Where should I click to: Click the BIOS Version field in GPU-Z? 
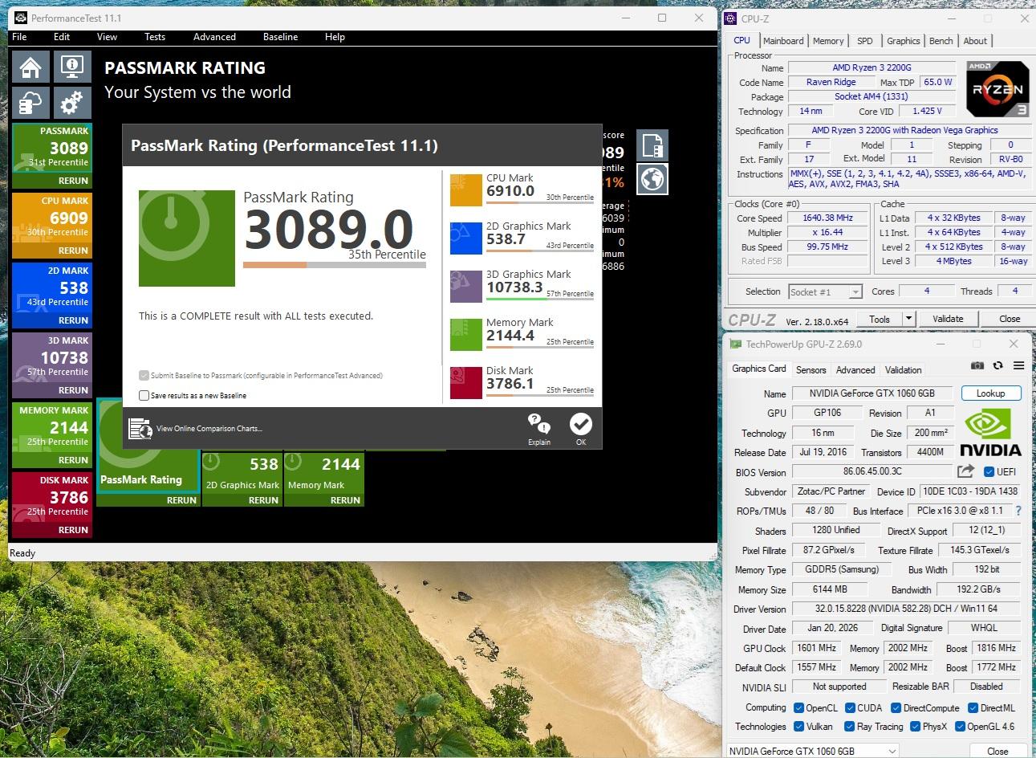coord(871,471)
